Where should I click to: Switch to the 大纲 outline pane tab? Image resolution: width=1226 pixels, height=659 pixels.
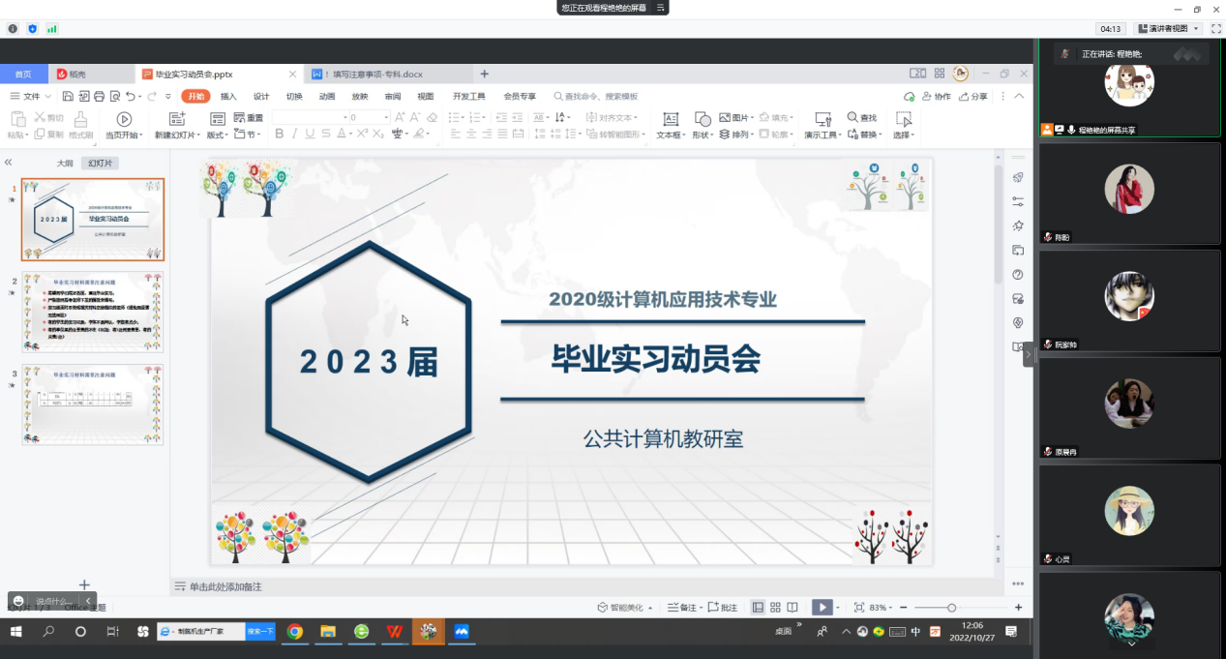(65, 164)
